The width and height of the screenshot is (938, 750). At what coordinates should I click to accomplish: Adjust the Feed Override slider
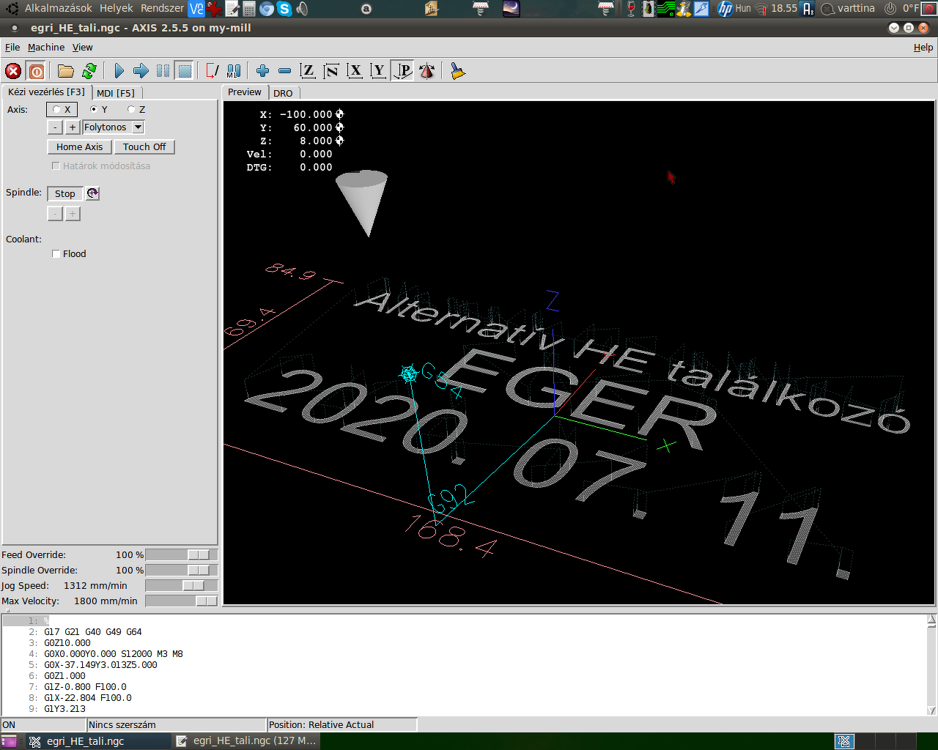tap(182, 555)
